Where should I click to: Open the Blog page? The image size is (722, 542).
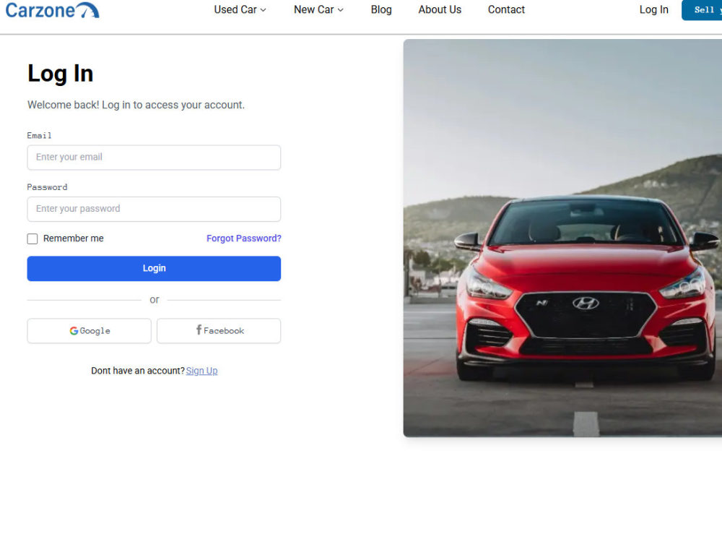pyautogui.click(x=381, y=9)
